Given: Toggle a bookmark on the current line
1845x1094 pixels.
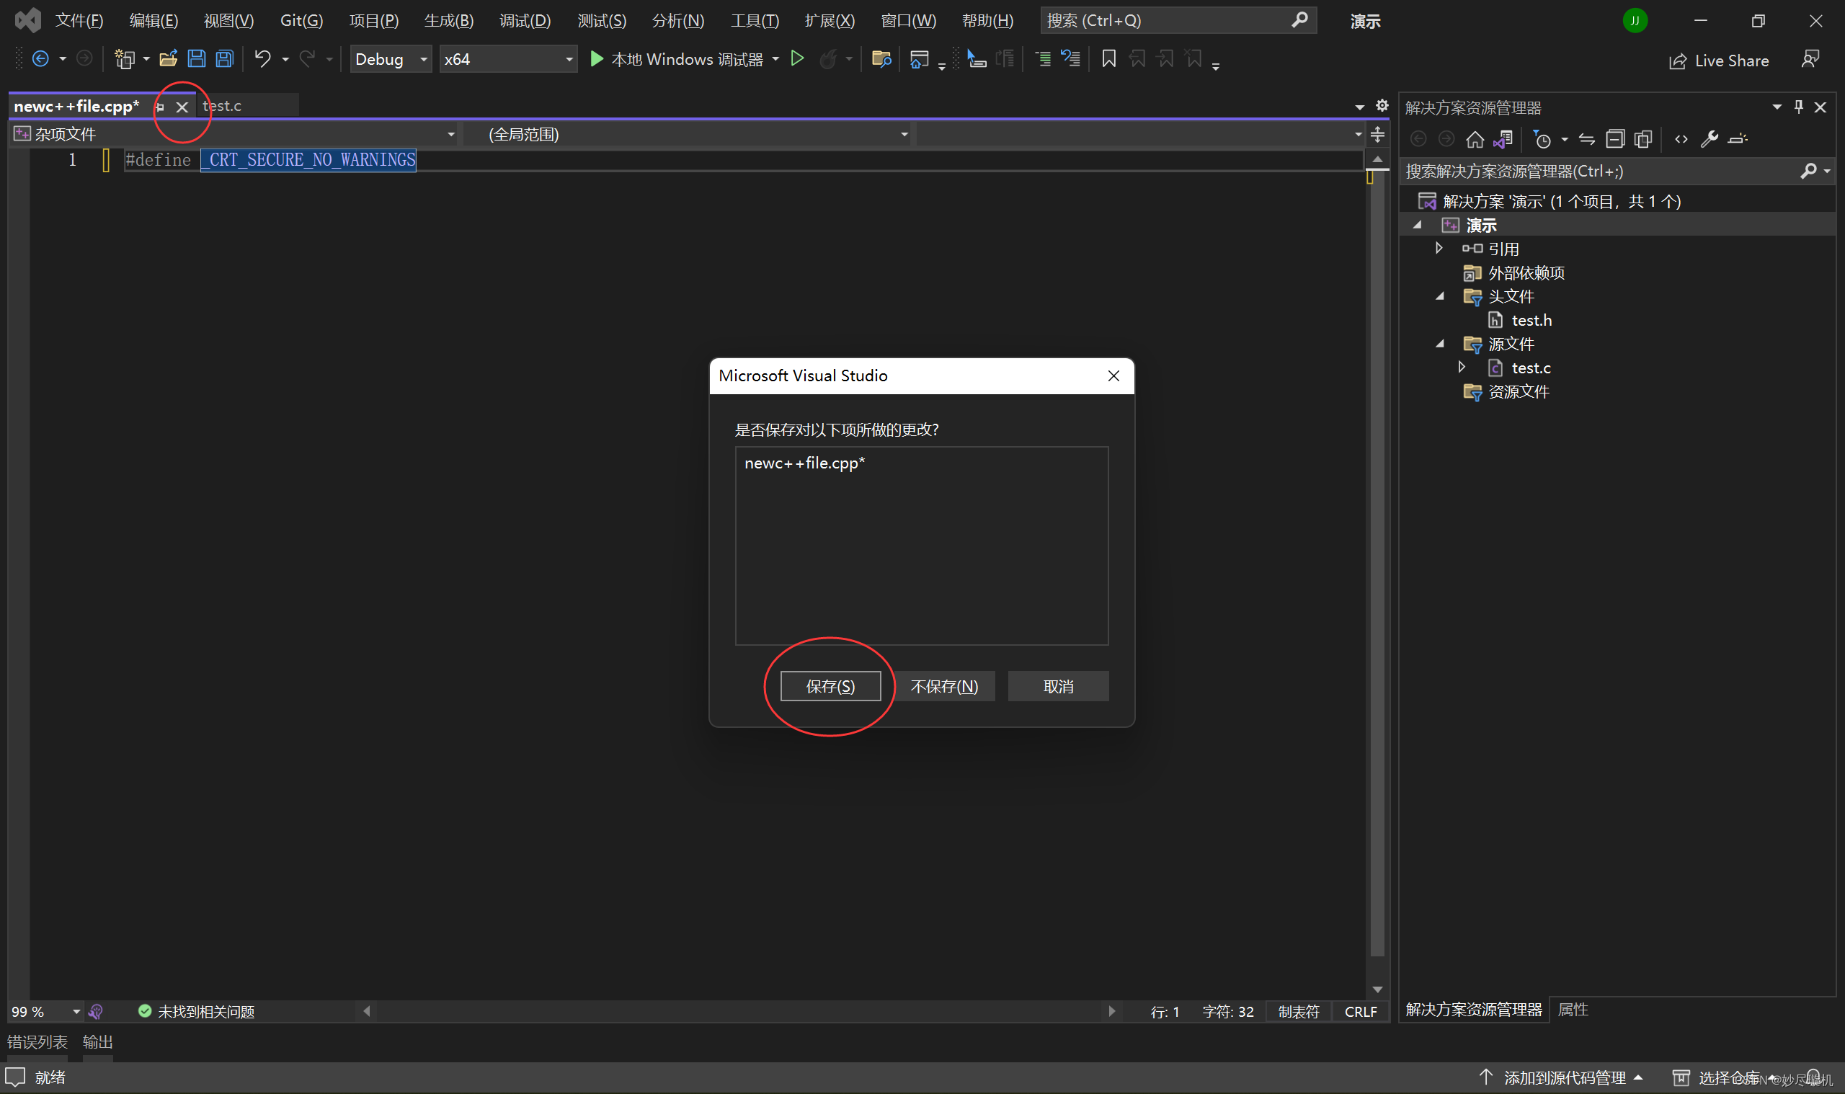Looking at the screenshot, I should [x=1108, y=58].
